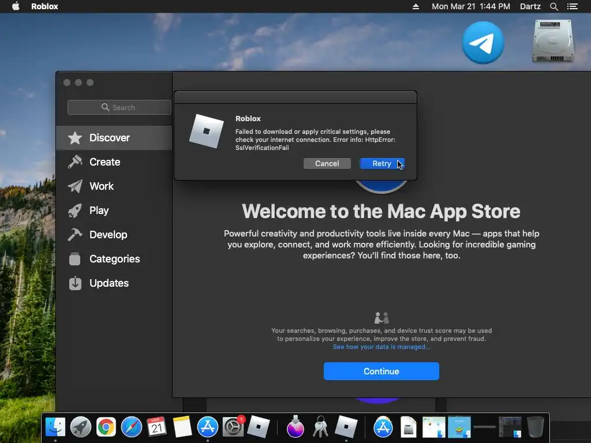The image size is (591, 443).
Task: Click the date and time in menu bar
Action: pyautogui.click(x=471, y=6)
